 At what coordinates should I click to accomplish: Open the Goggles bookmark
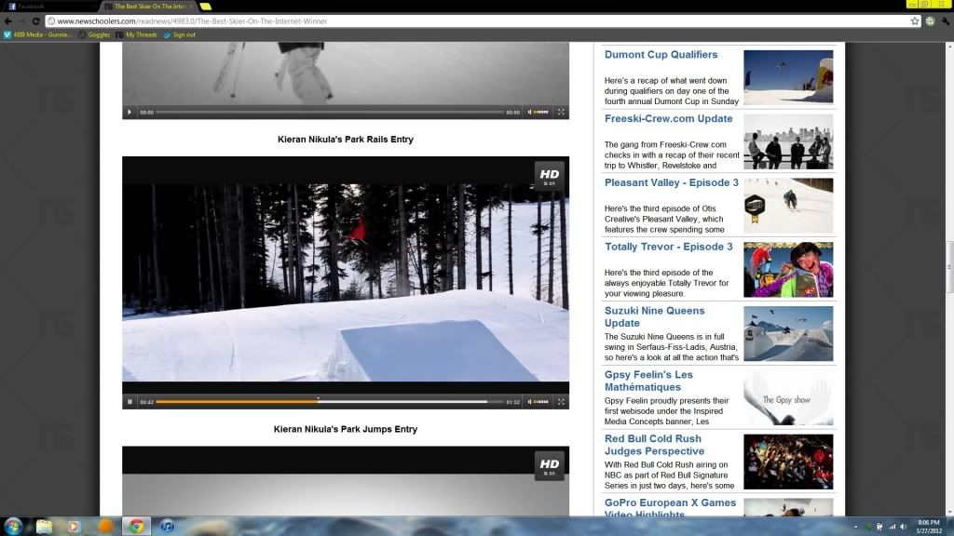[98, 34]
